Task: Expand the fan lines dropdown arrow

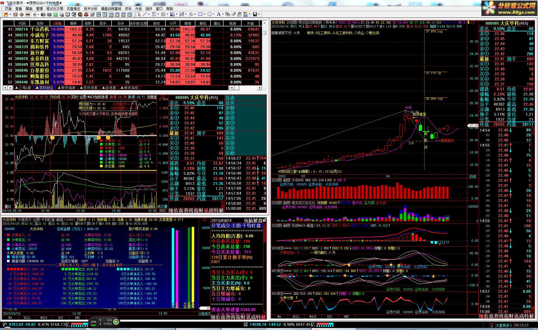Action: pyautogui.click(x=177, y=14)
